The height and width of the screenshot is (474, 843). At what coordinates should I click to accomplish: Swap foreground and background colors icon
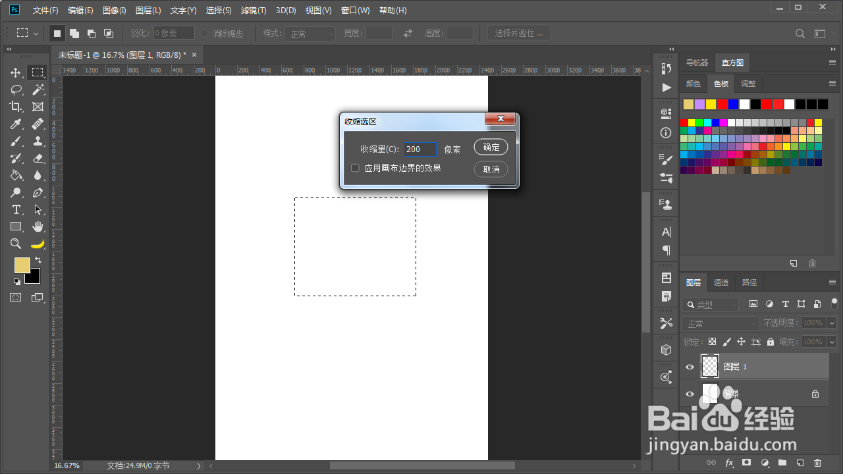tap(38, 260)
